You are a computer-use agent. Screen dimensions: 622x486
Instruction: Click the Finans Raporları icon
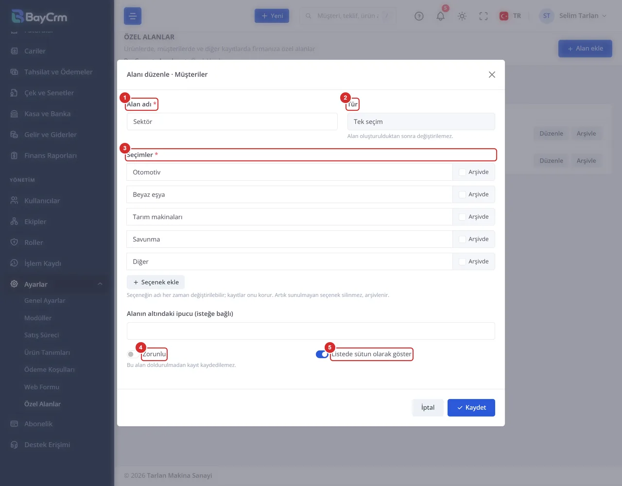[14, 156]
